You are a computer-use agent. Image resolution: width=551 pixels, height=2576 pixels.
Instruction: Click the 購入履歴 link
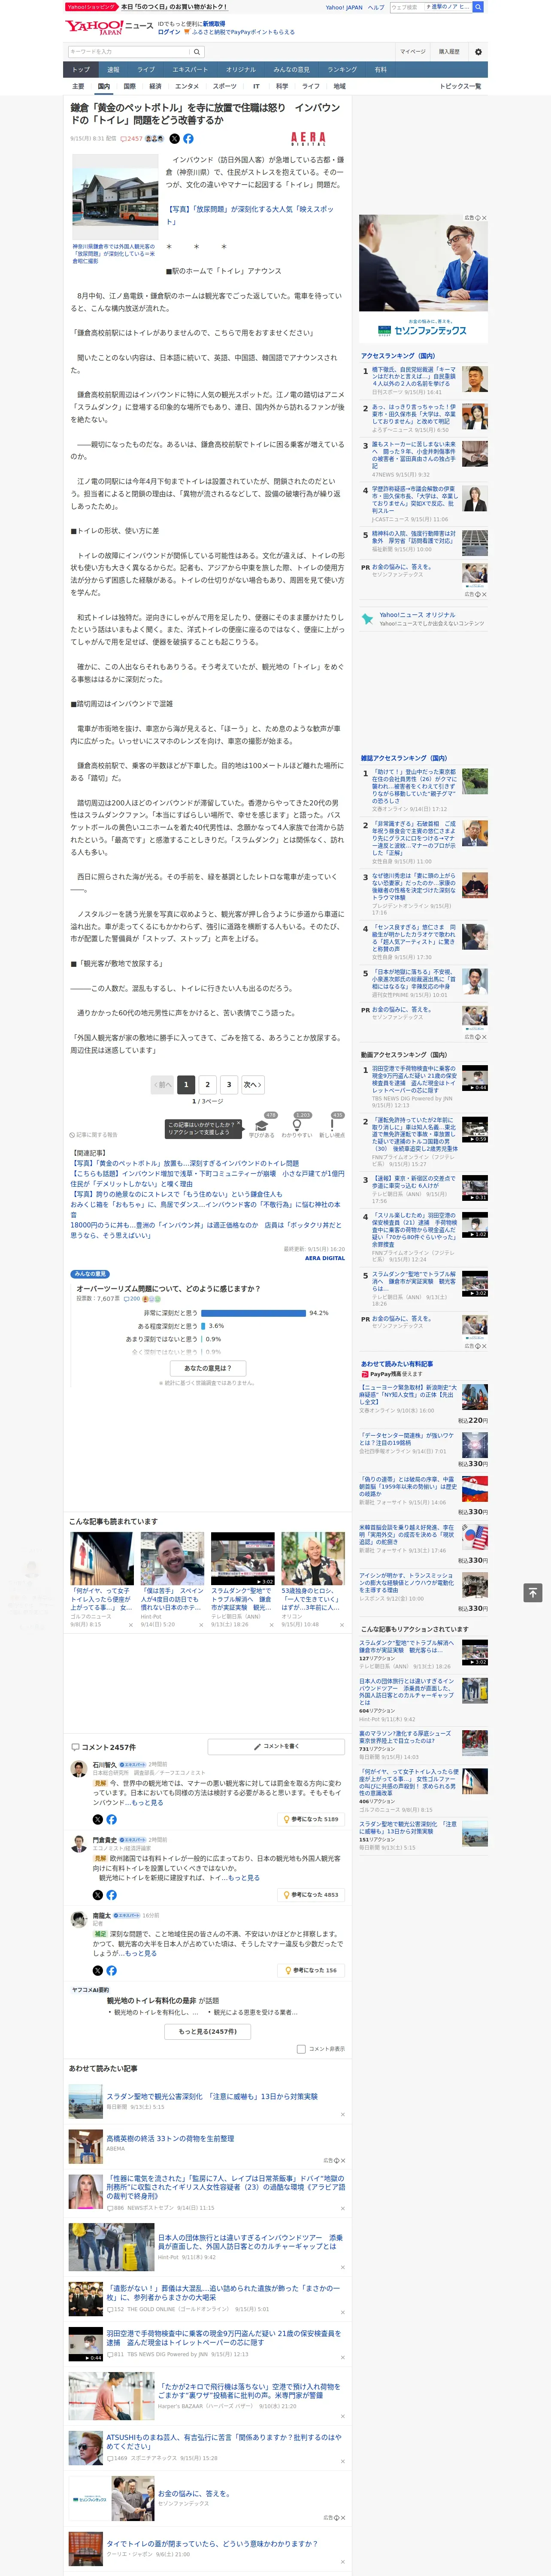[x=449, y=51]
